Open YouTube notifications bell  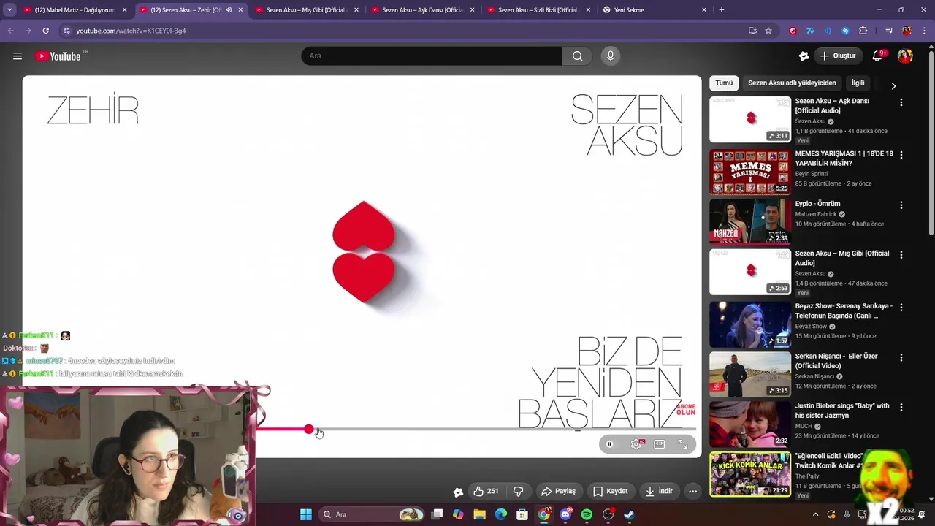[x=878, y=56]
